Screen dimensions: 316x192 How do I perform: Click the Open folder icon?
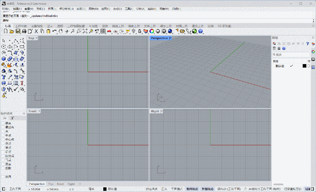(12, 31)
